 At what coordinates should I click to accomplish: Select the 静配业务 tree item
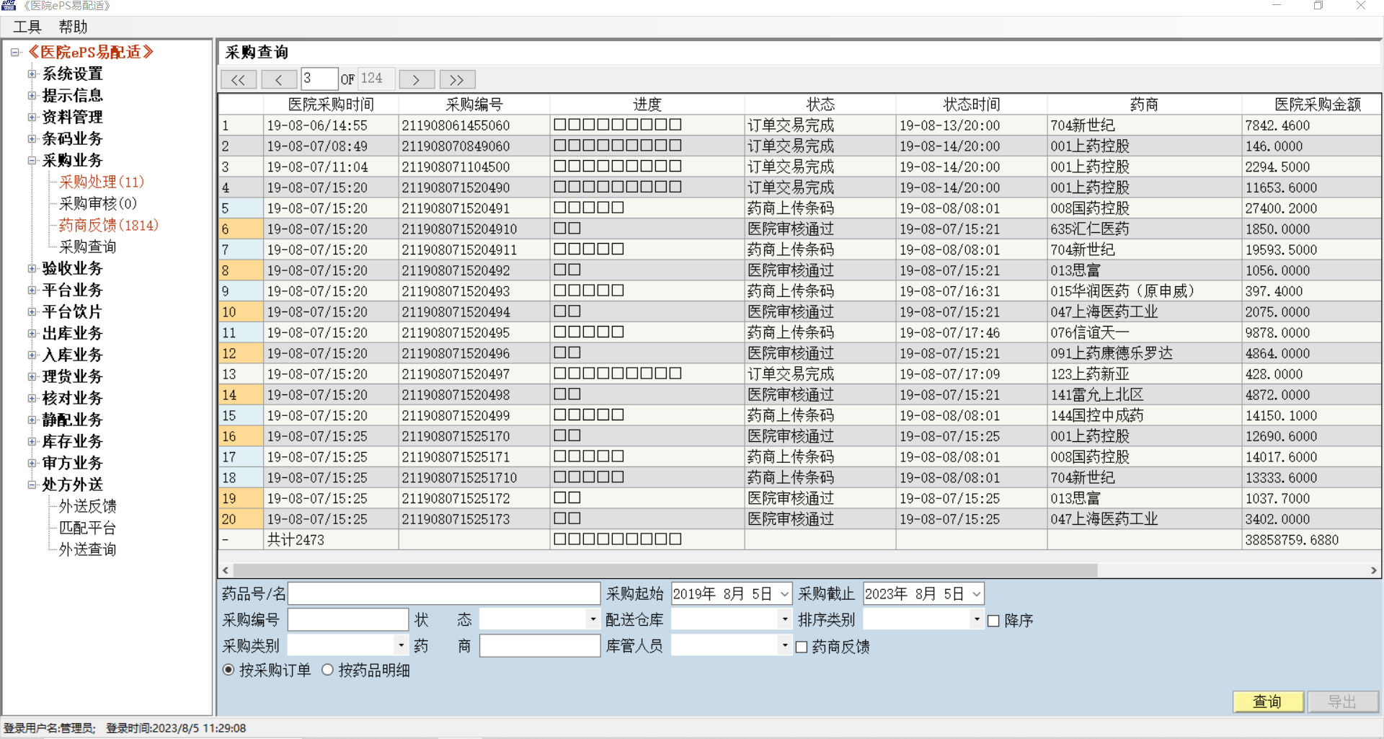tap(72, 420)
